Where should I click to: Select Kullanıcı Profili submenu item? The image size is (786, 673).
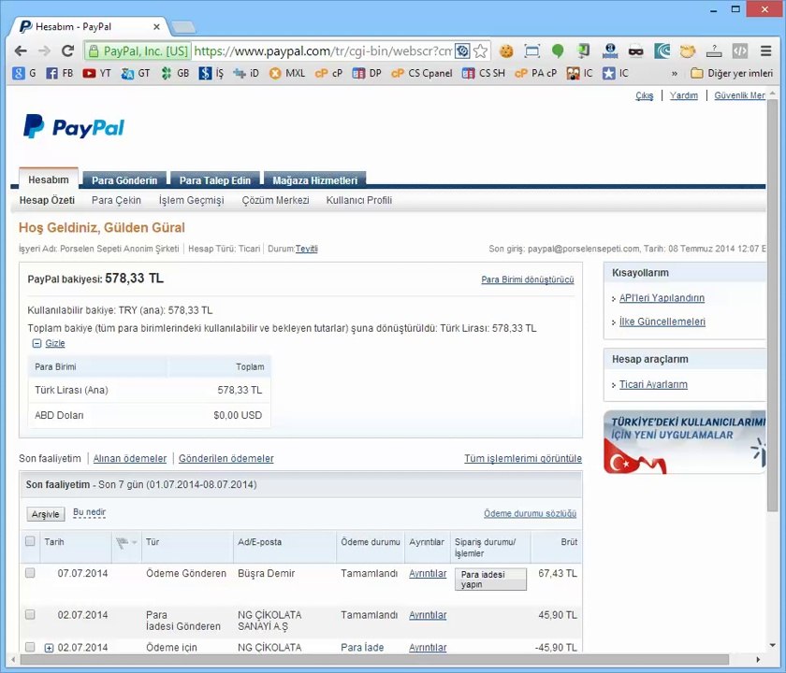[359, 200]
